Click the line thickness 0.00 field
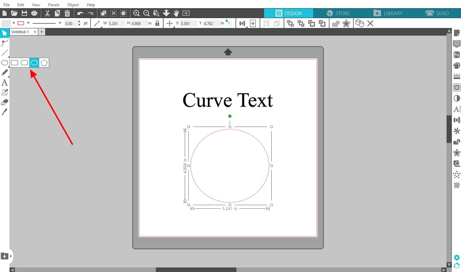Screen dimensions: 461x272 click(x=70, y=23)
